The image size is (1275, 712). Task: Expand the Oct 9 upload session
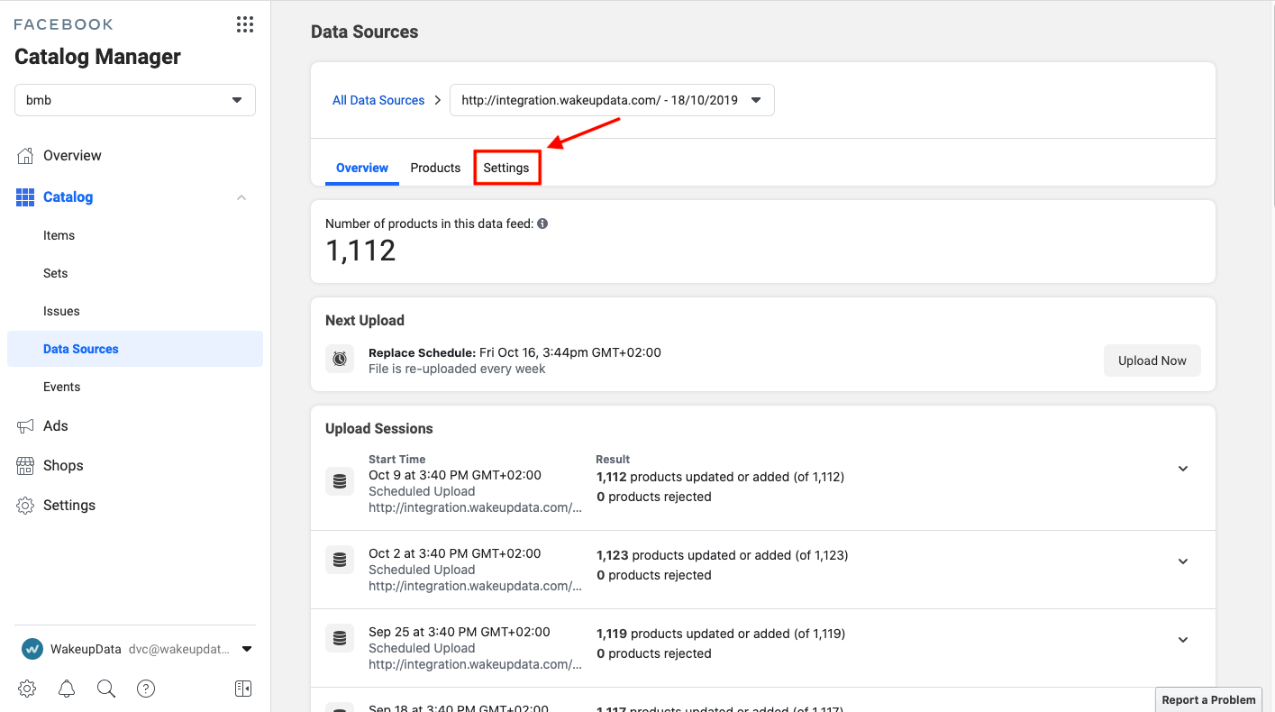click(x=1183, y=469)
